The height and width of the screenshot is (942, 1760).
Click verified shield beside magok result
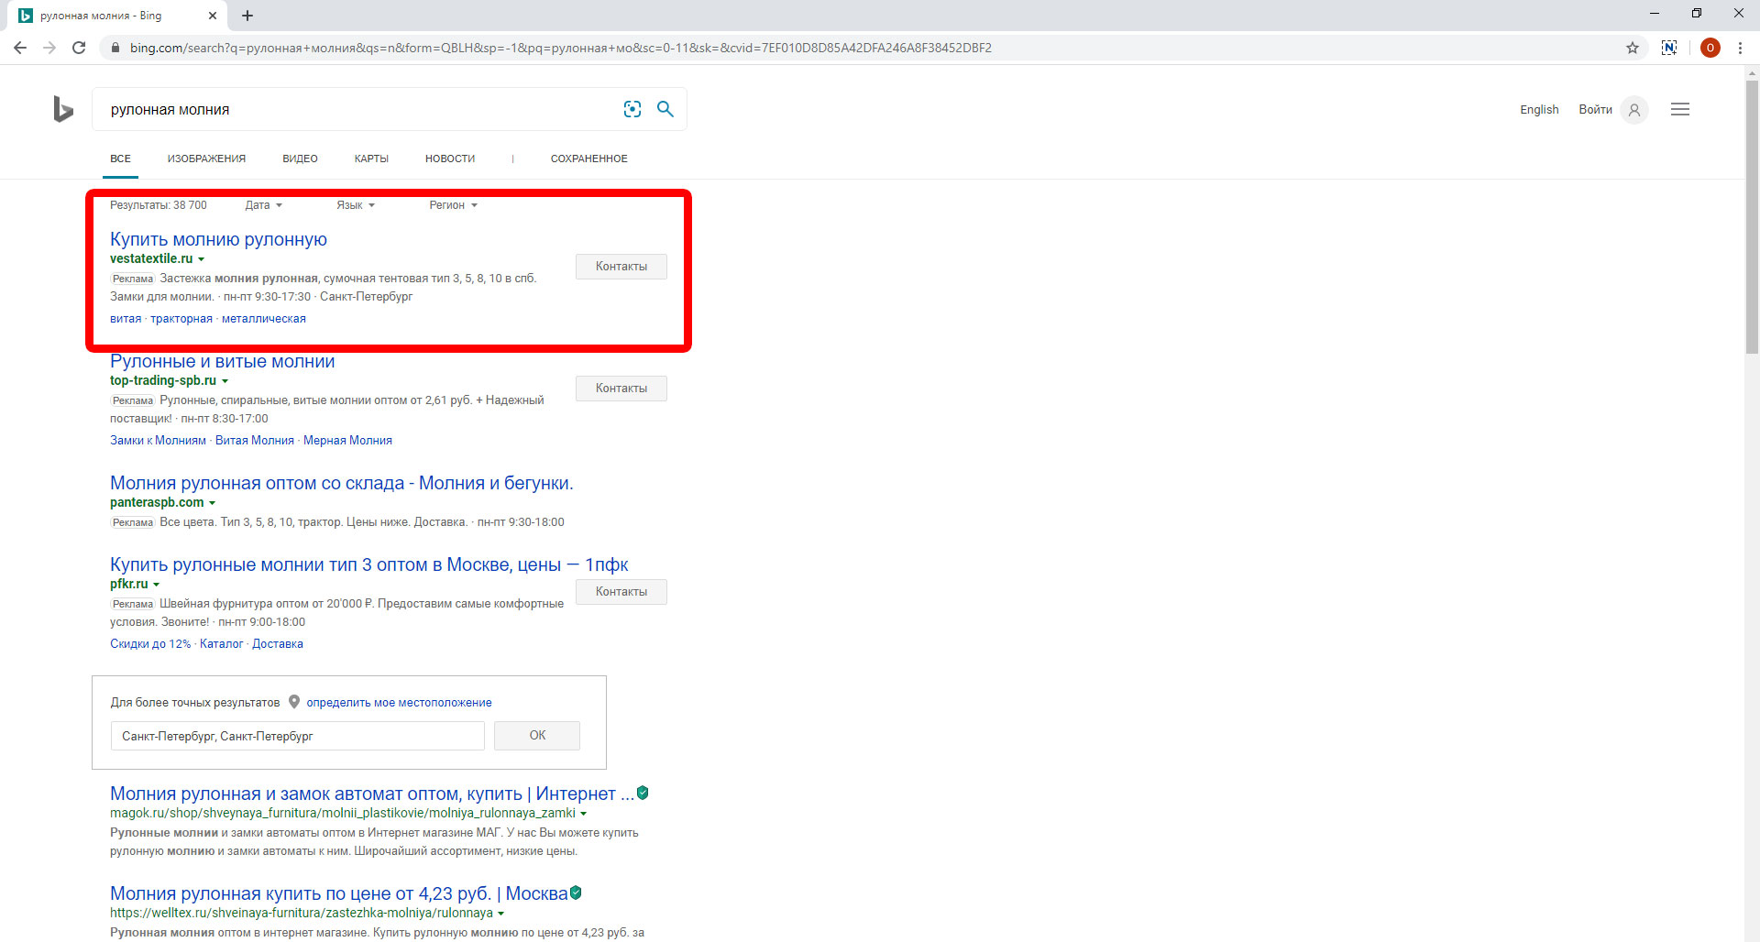643,793
